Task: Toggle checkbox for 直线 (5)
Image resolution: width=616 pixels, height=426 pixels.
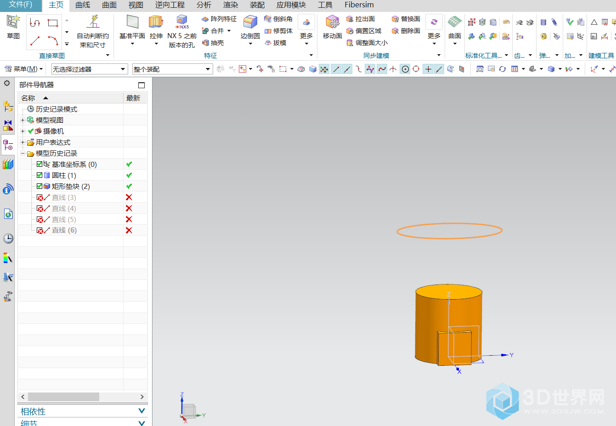Action: [x=40, y=219]
